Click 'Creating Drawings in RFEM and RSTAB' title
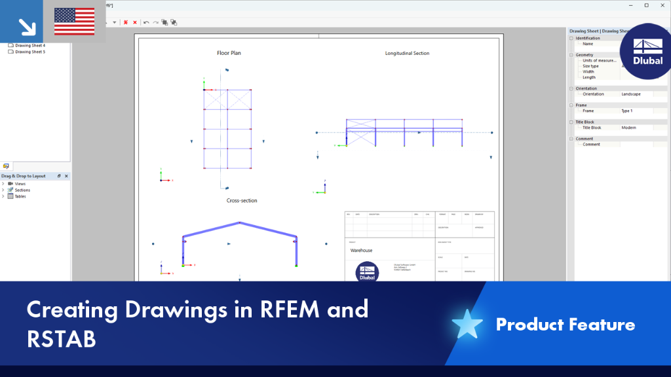The width and height of the screenshot is (671, 377). (x=197, y=323)
